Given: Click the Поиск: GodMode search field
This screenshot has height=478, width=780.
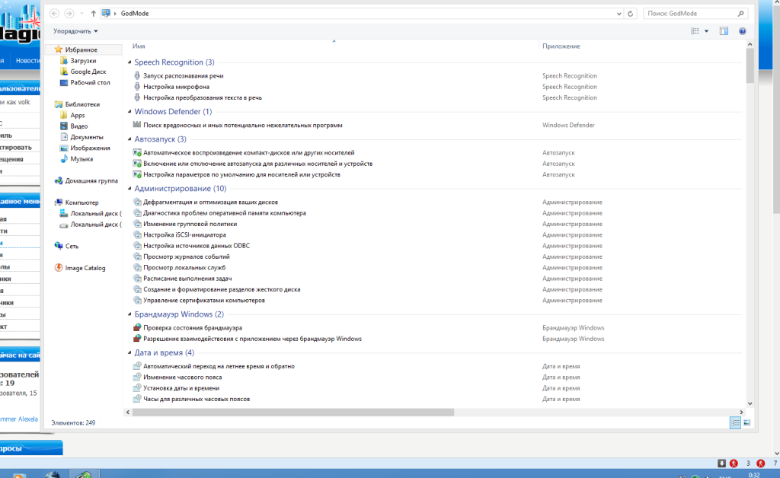Looking at the screenshot, I should pyautogui.click(x=695, y=14).
